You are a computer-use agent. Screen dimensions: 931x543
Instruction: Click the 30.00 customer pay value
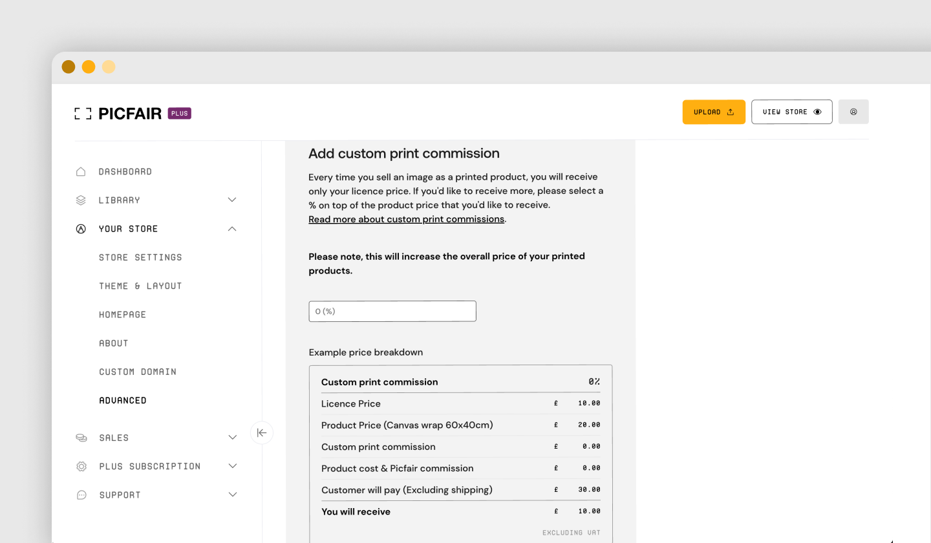(589, 489)
